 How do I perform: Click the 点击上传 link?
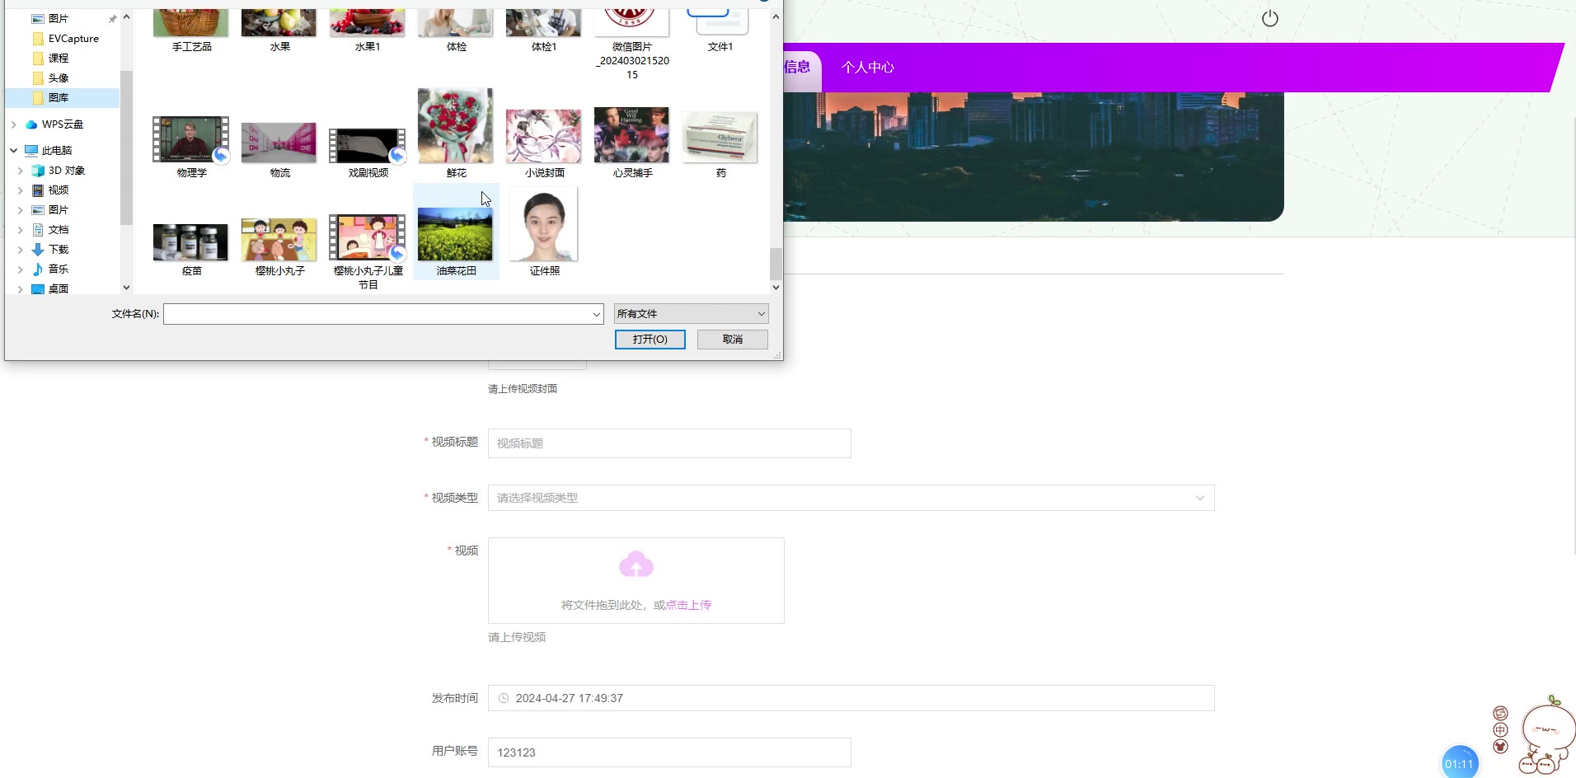(688, 605)
